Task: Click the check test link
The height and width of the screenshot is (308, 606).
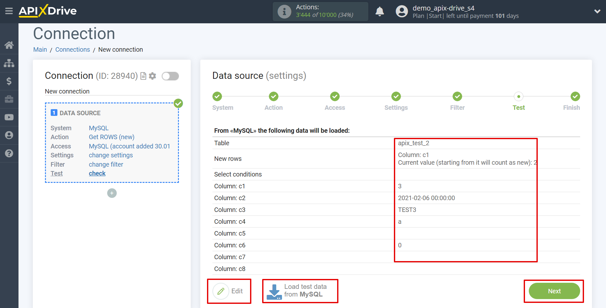Action: pos(97,173)
